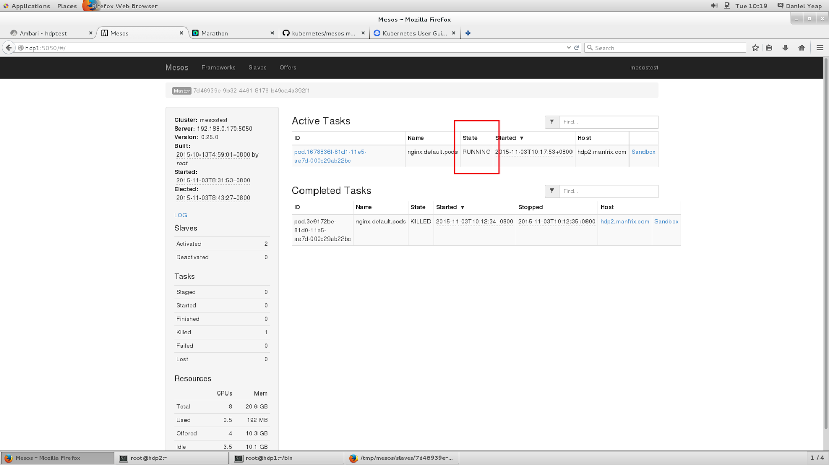829x465 pixels.
Task: Open the workspace switcher showing 1 / 4
Action: (x=817, y=458)
